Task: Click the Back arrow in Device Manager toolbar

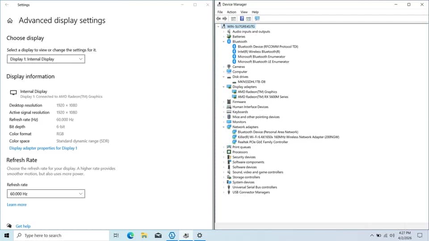Action: (x=219, y=19)
